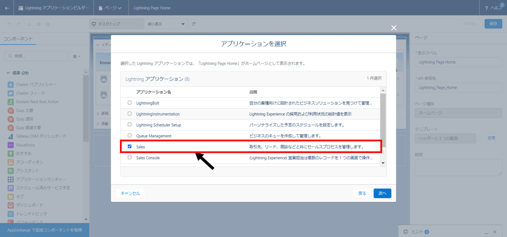The image size is (507, 237).
Task: Click the Quip 文書 component icon
Action: (x=11, y=110)
